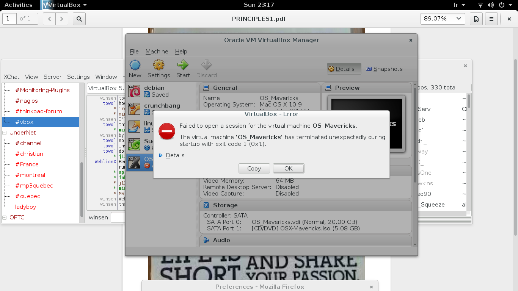Open the volume speaker icon
Screen dimensions: 518x291
tap(491, 5)
